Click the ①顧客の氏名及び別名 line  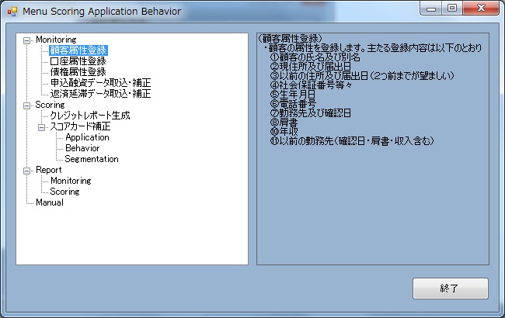click(x=315, y=57)
